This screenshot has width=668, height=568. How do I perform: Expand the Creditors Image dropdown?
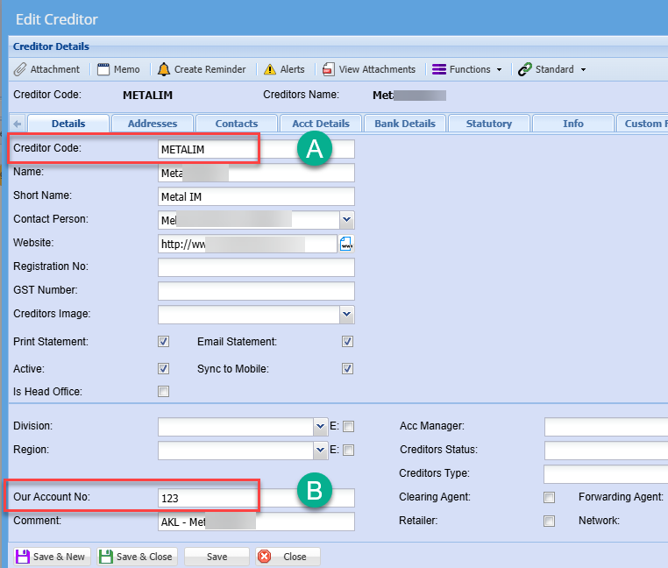[x=346, y=314]
